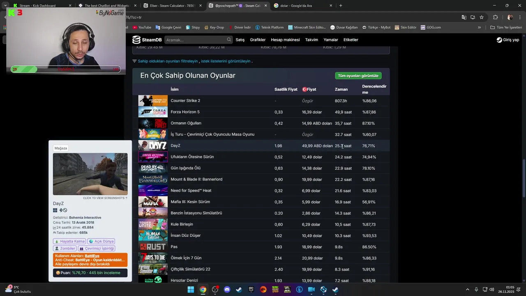Open the Tüm Yer İşaretleri bookmarks folder
The image size is (526, 296).
point(506,28)
